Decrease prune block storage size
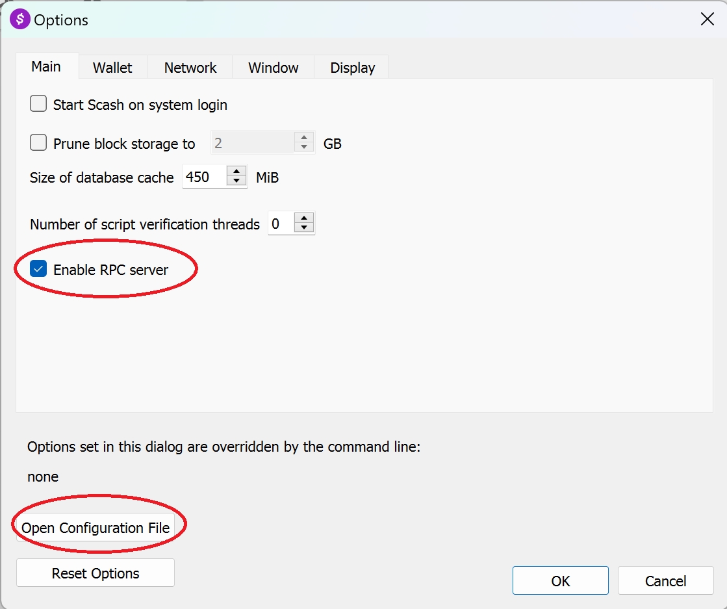This screenshot has height=609, width=727. point(304,148)
